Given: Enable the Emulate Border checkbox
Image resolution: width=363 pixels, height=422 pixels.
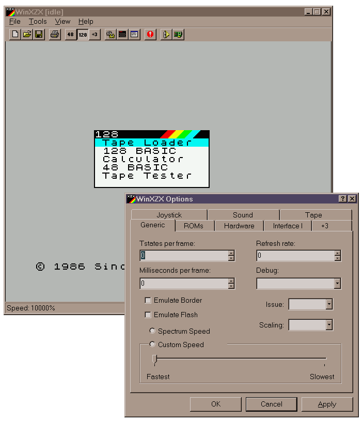Looking at the screenshot, I should click(x=148, y=300).
